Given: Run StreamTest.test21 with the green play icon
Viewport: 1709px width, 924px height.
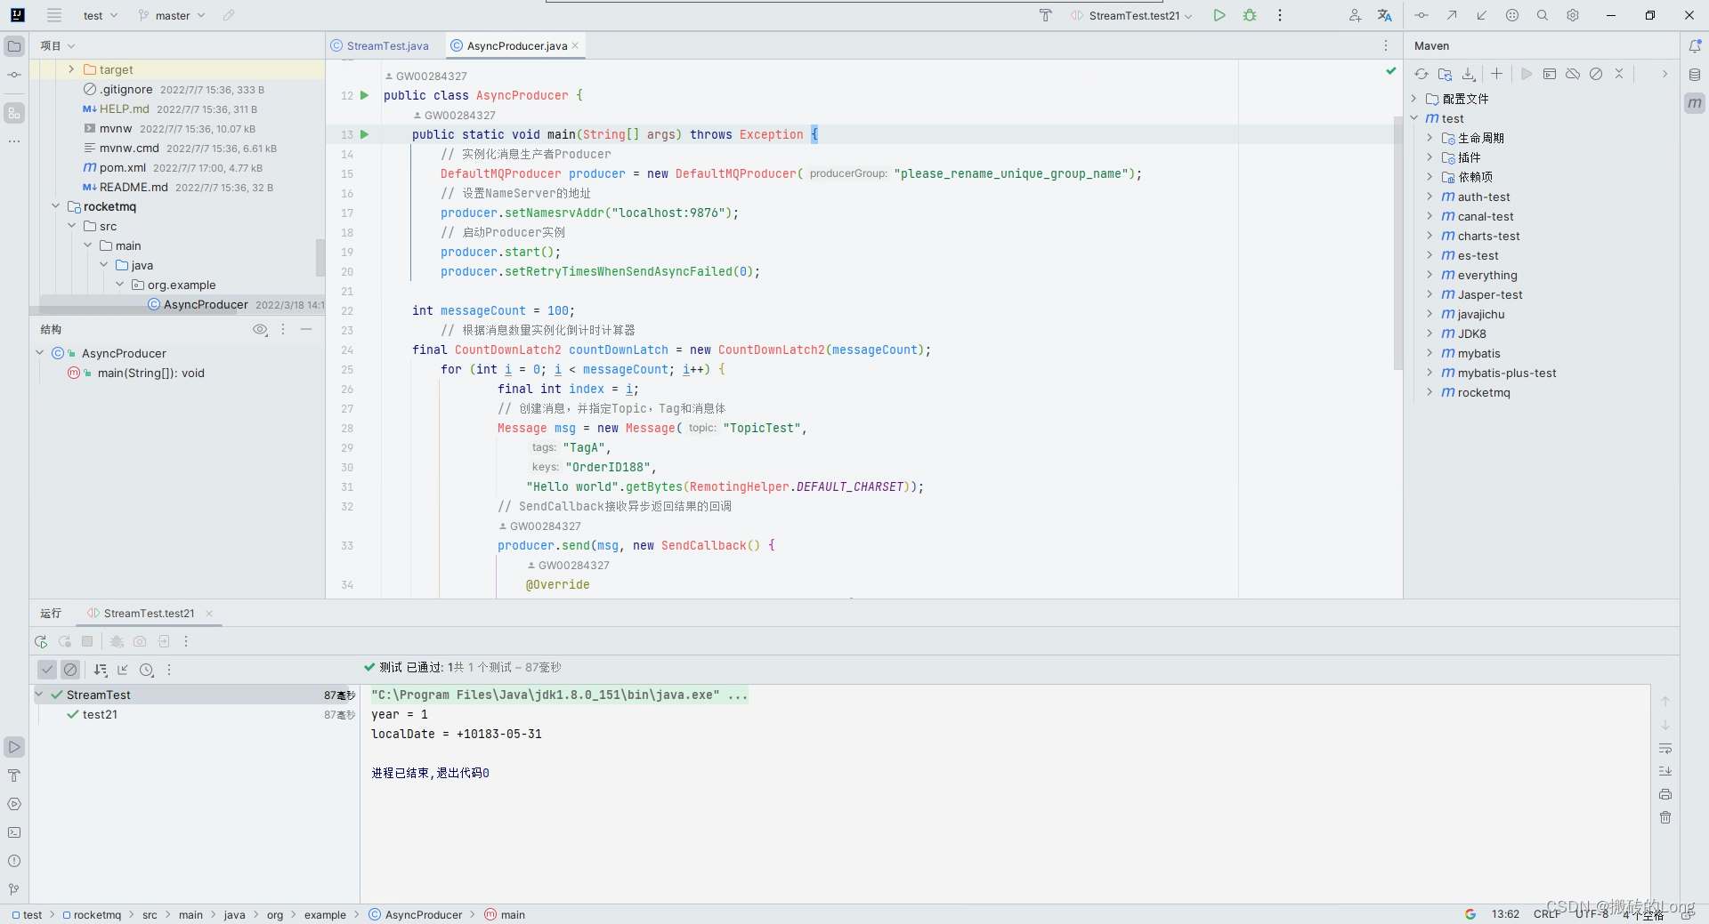Looking at the screenshot, I should (1219, 15).
